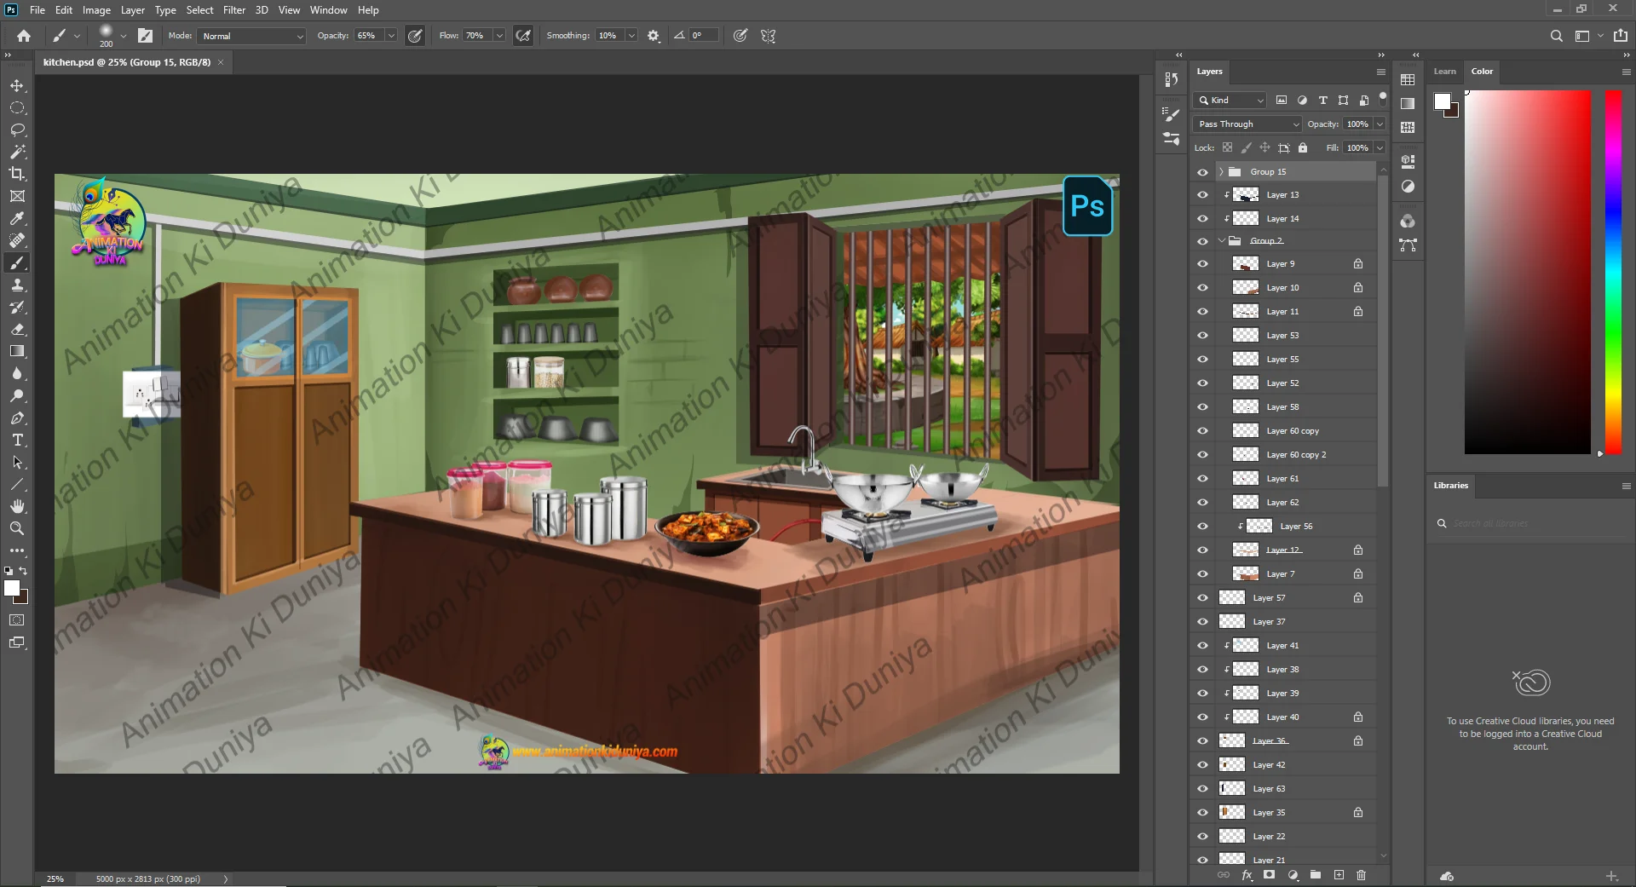Image resolution: width=1636 pixels, height=887 pixels.
Task: Hide the Group 15 layer group
Action: (x=1202, y=172)
